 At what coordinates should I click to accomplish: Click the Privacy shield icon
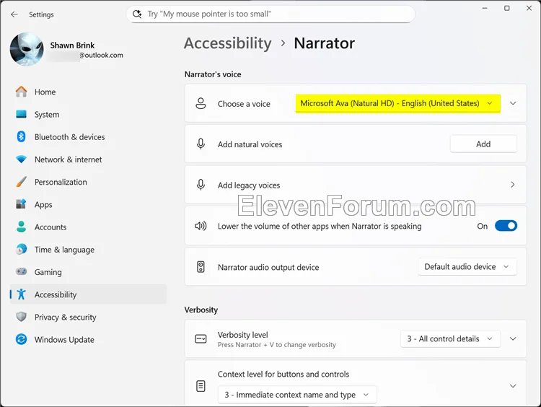coord(22,317)
